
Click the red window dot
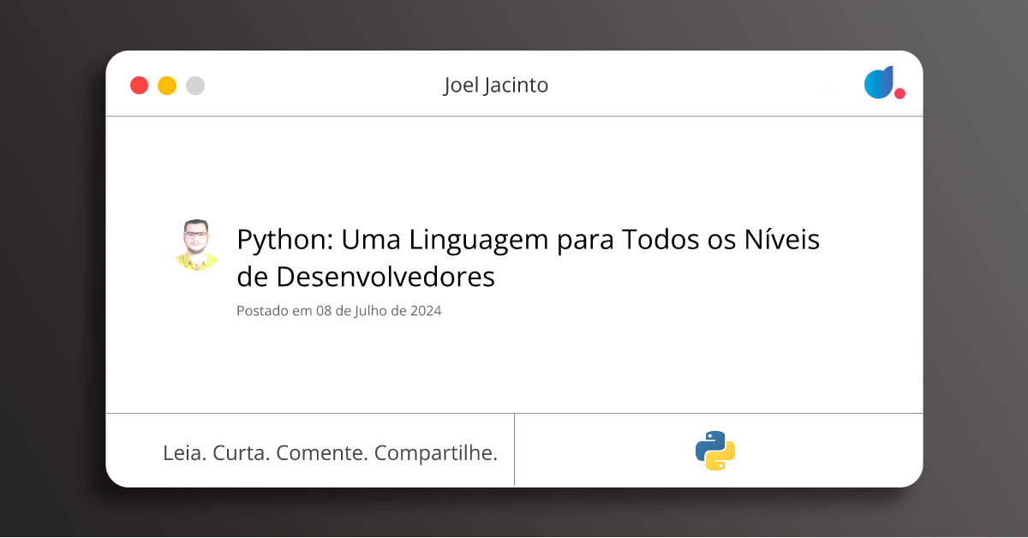pos(139,86)
